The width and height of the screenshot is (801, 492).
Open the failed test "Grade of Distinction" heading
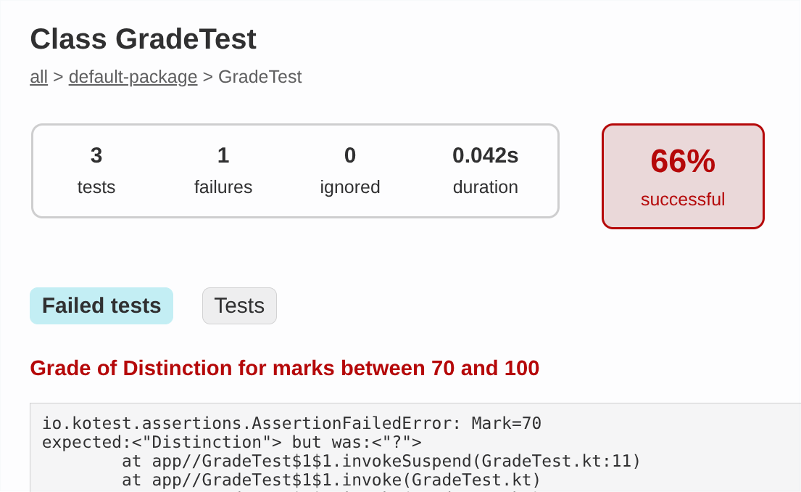284,368
